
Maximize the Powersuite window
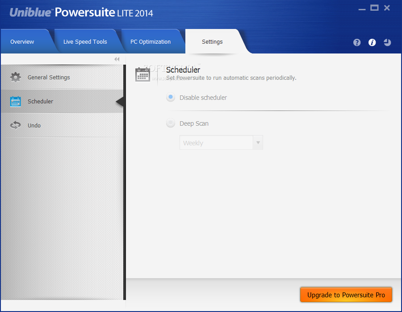[374, 8]
